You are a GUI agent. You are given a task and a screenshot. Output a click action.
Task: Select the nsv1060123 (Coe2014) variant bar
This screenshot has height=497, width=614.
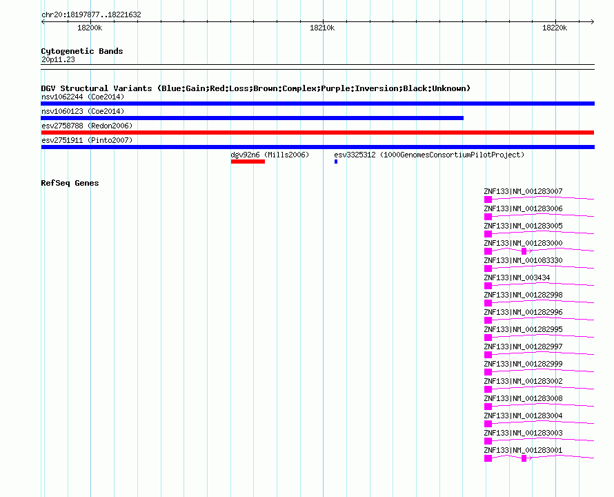coord(252,118)
